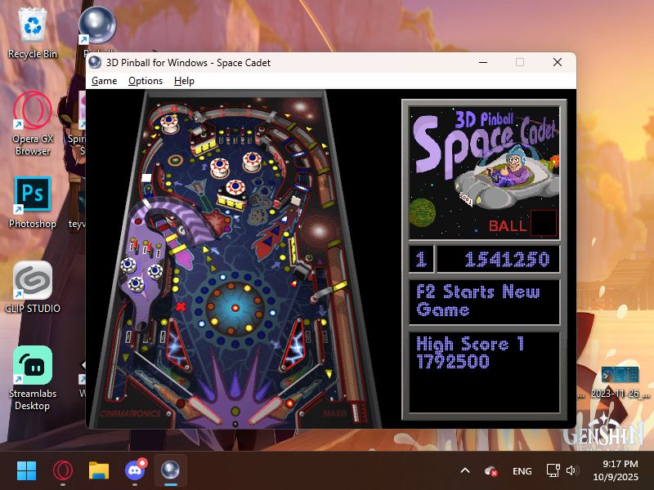This screenshot has width=654, height=490.
Task: Select the Pinball desktop shortcut icon
Action: click(97, 25)
